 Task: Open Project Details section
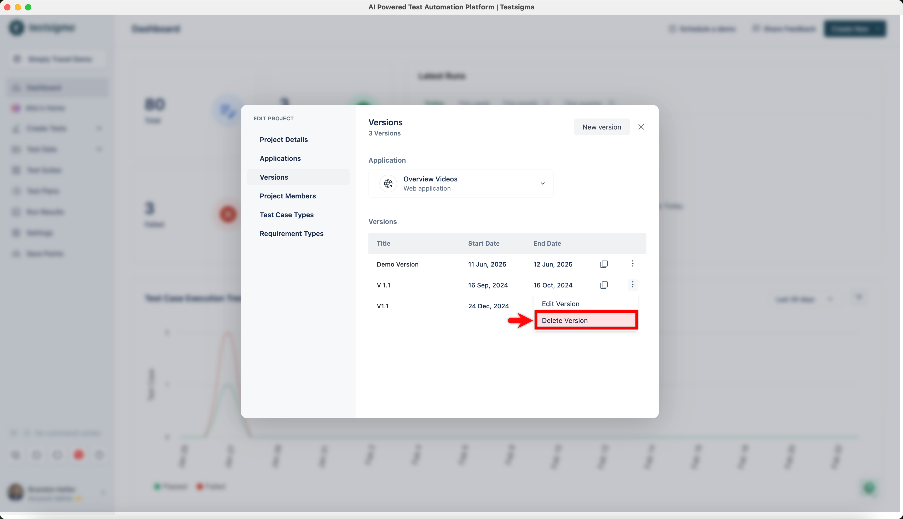tap(283, 139)
